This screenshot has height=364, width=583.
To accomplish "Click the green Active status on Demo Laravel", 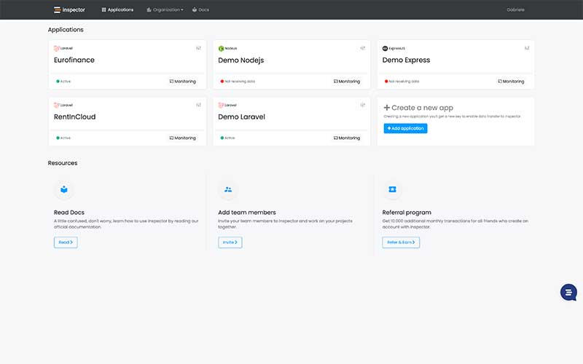I will pos(227,138).
